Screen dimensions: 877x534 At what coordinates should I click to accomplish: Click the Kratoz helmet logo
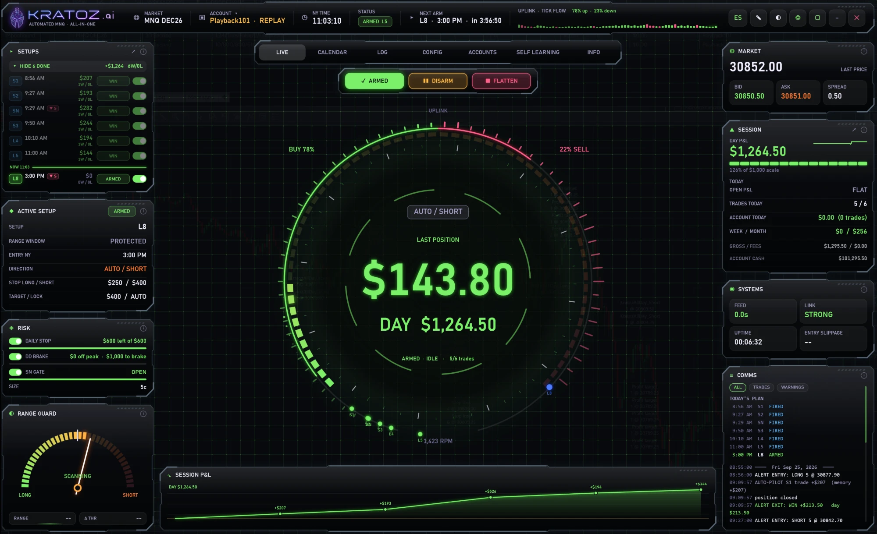click(x=17, y=18)
